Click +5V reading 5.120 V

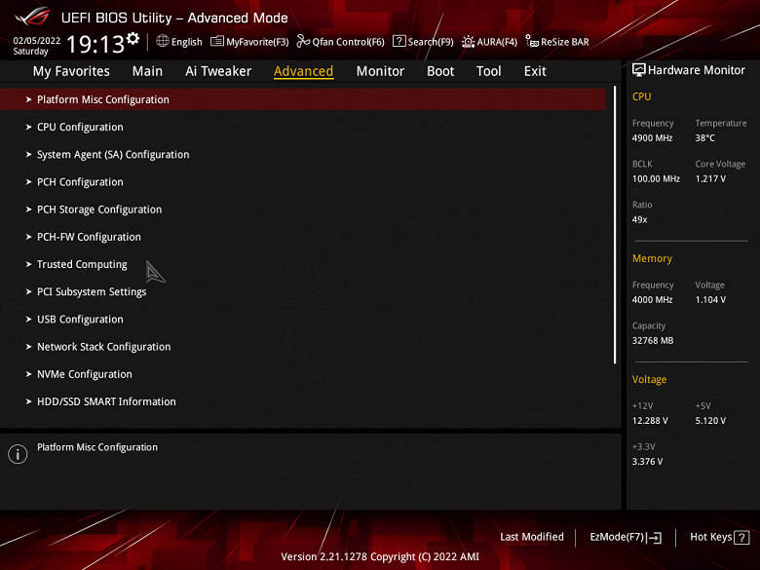[x=710, y=421]
